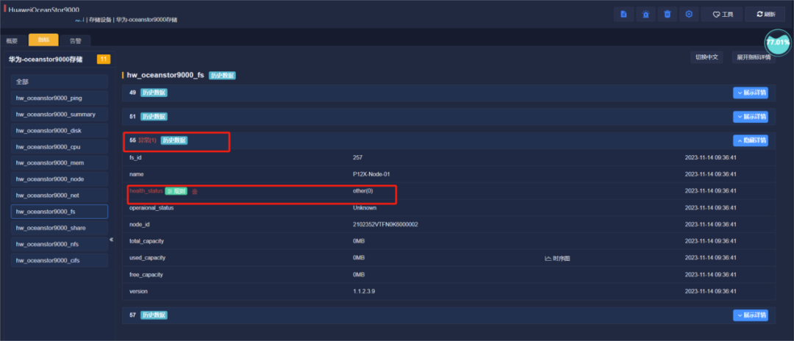
Task: Collapse entry 55 using 隐藏详情
Action: point(751,140)
